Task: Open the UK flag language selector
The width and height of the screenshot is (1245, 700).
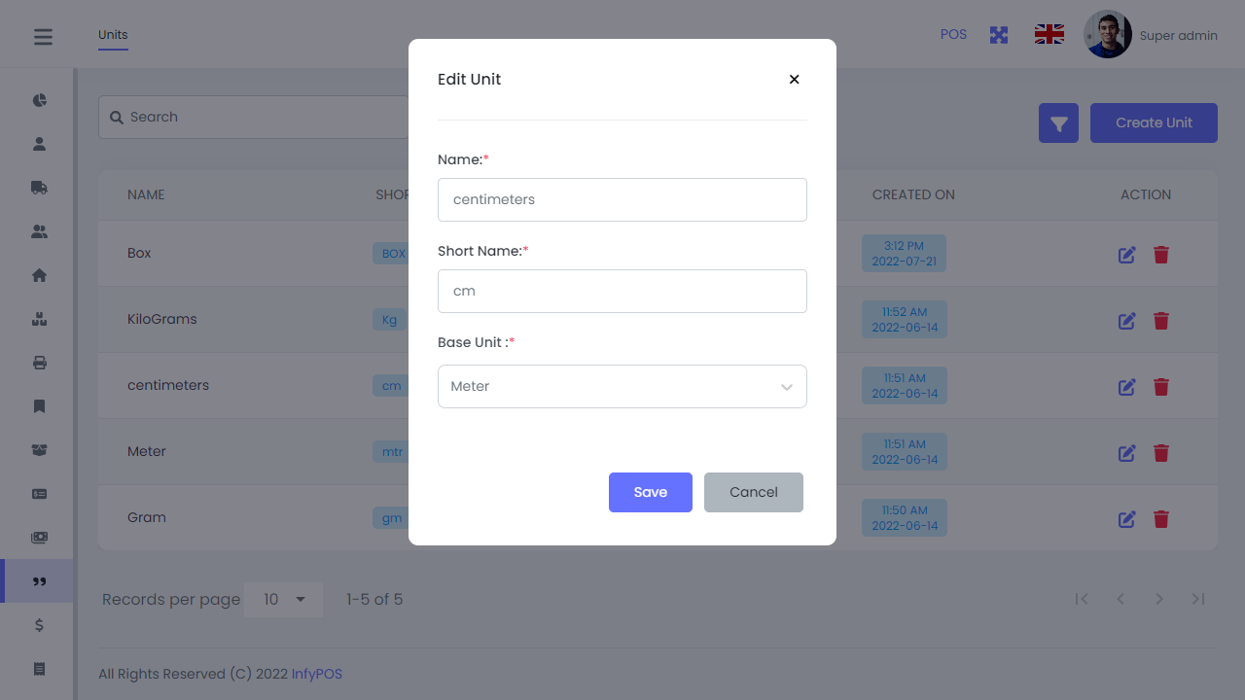Action: [1049, 35]
